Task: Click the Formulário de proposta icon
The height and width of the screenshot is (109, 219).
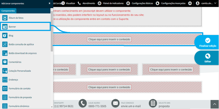Action: [5, 97]
